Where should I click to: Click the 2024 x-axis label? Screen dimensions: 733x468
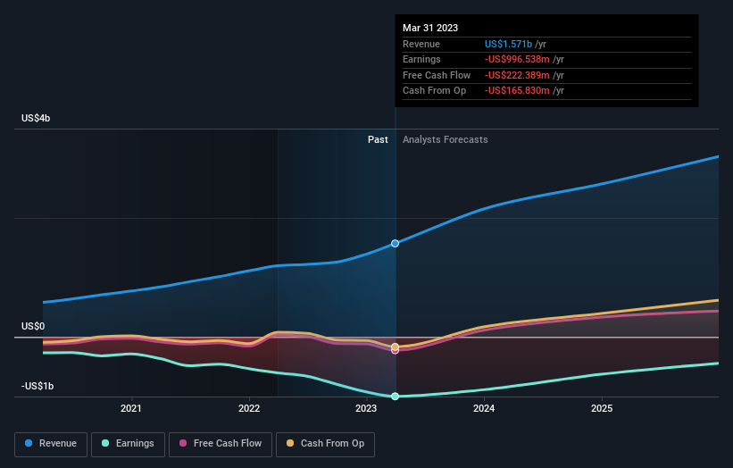tap(484, 408)
